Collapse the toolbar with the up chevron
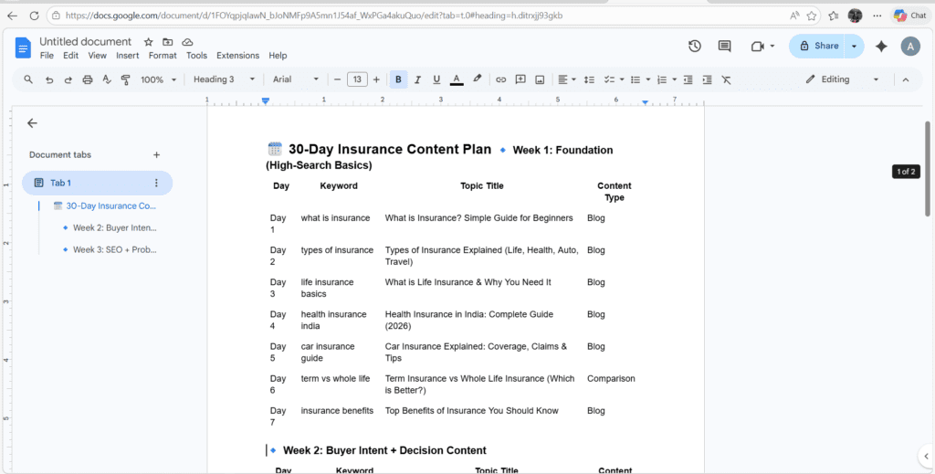 click(x=906, y=79)
